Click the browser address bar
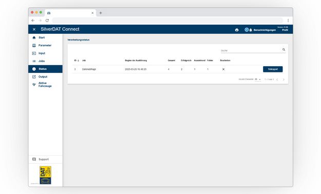The width and height of the screenshot is (321, 194). click(x=167, y=21)
